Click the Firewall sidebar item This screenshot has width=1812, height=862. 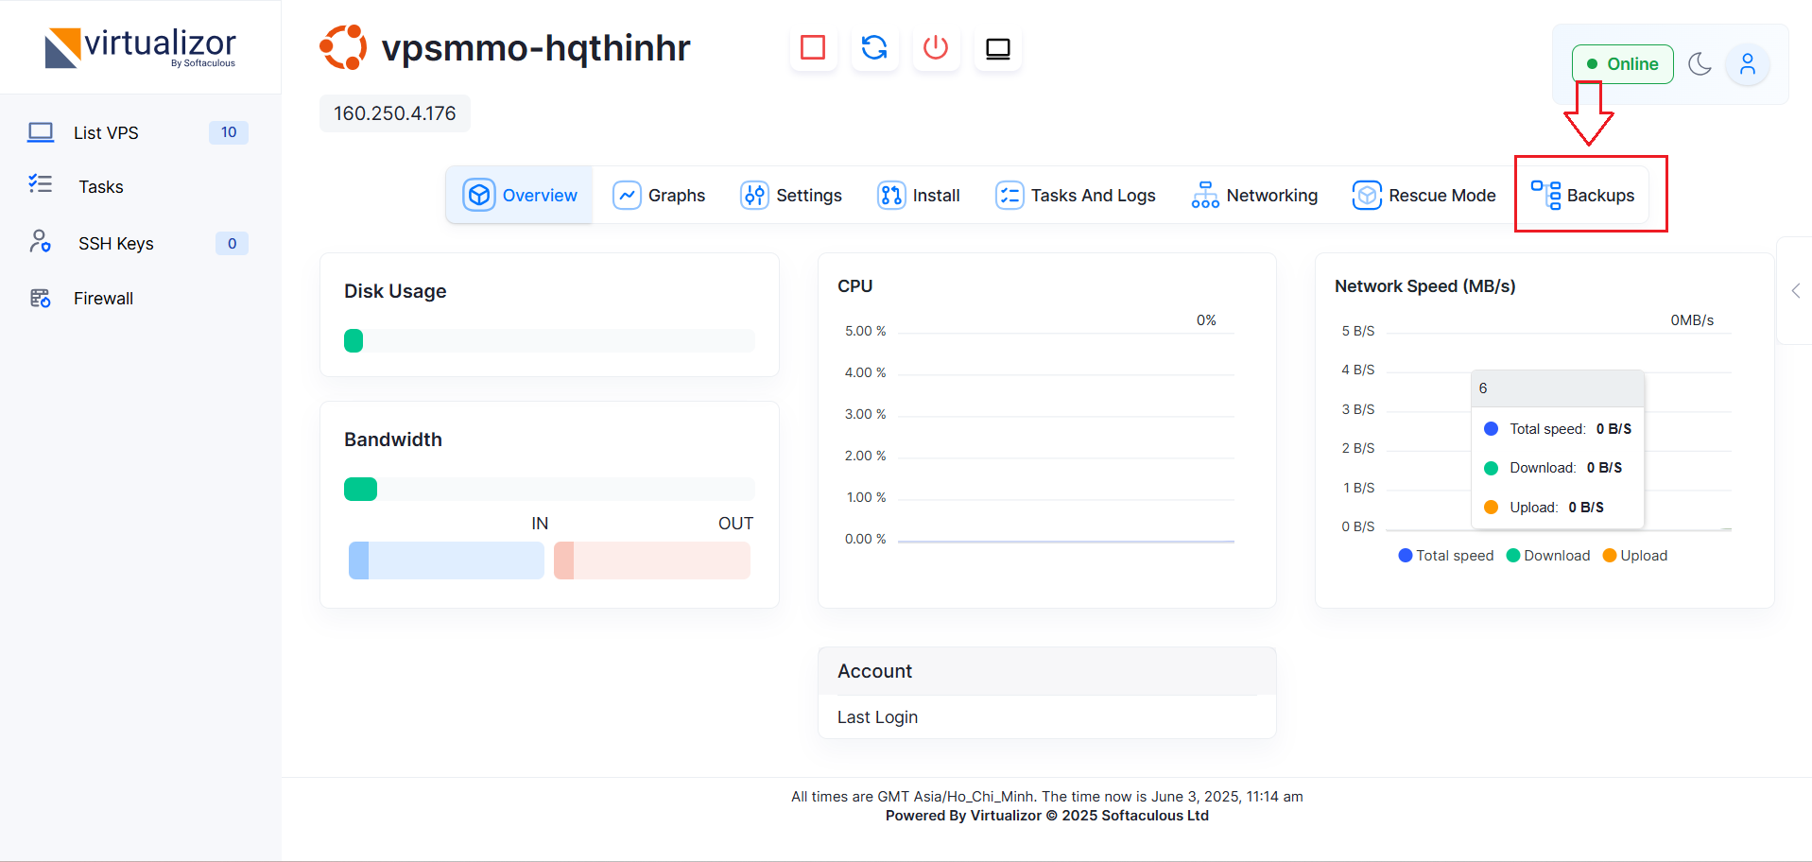point(103,298)
